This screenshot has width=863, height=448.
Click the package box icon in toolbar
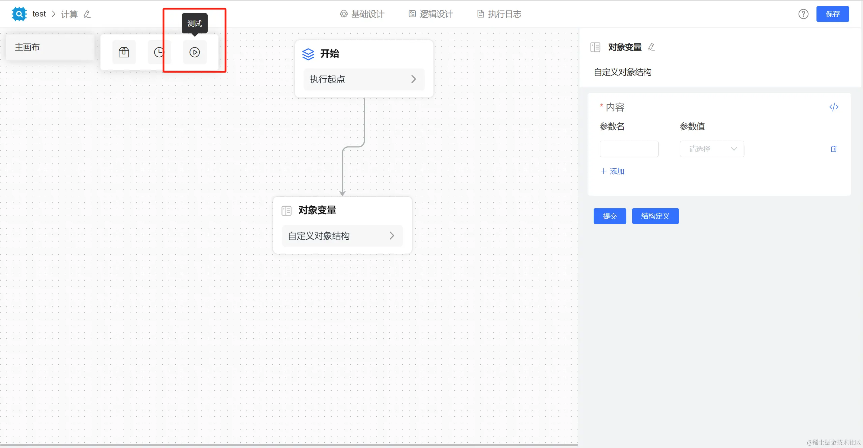click(124, 52)
